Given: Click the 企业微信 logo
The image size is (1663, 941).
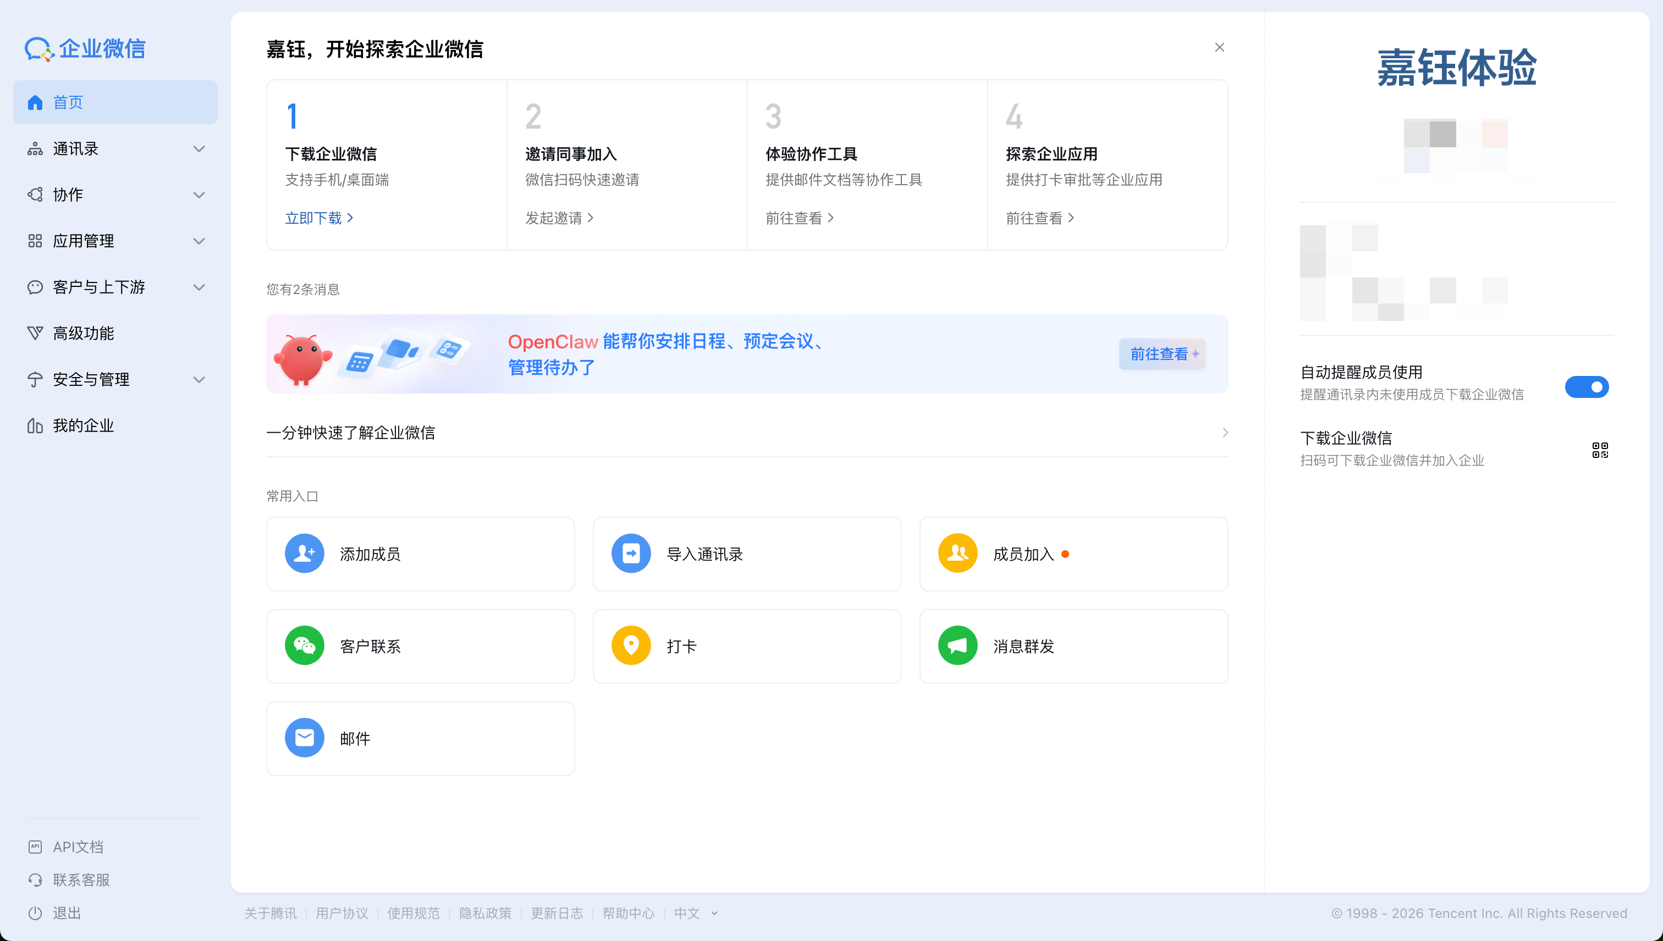Looking at the screenshot, I should click(86, 48).
